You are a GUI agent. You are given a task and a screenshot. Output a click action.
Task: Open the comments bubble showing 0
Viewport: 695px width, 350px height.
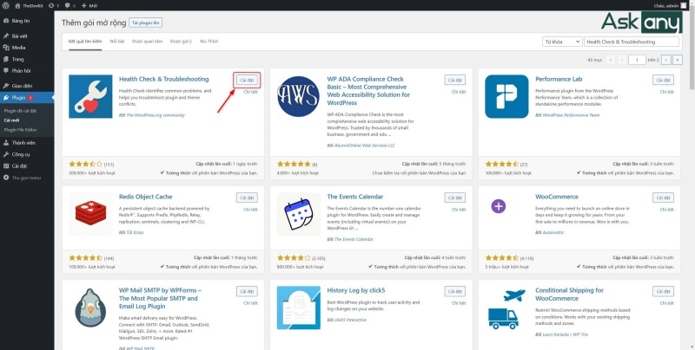[x=70, y=6]
